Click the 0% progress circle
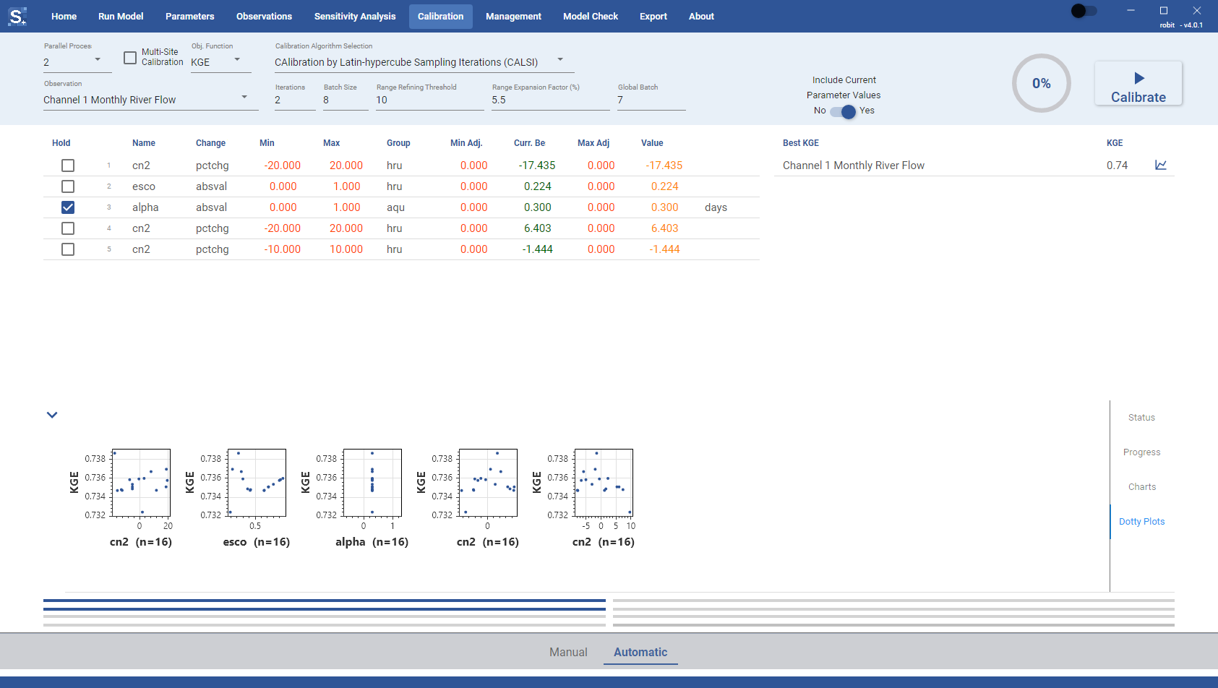 (1041, 83)
